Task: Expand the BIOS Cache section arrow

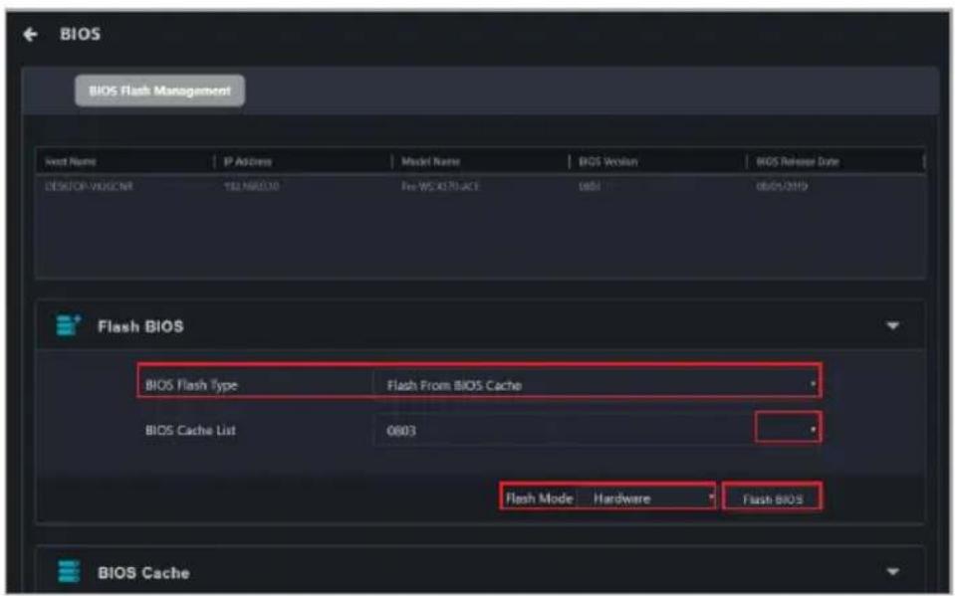Action: point(892,572)
